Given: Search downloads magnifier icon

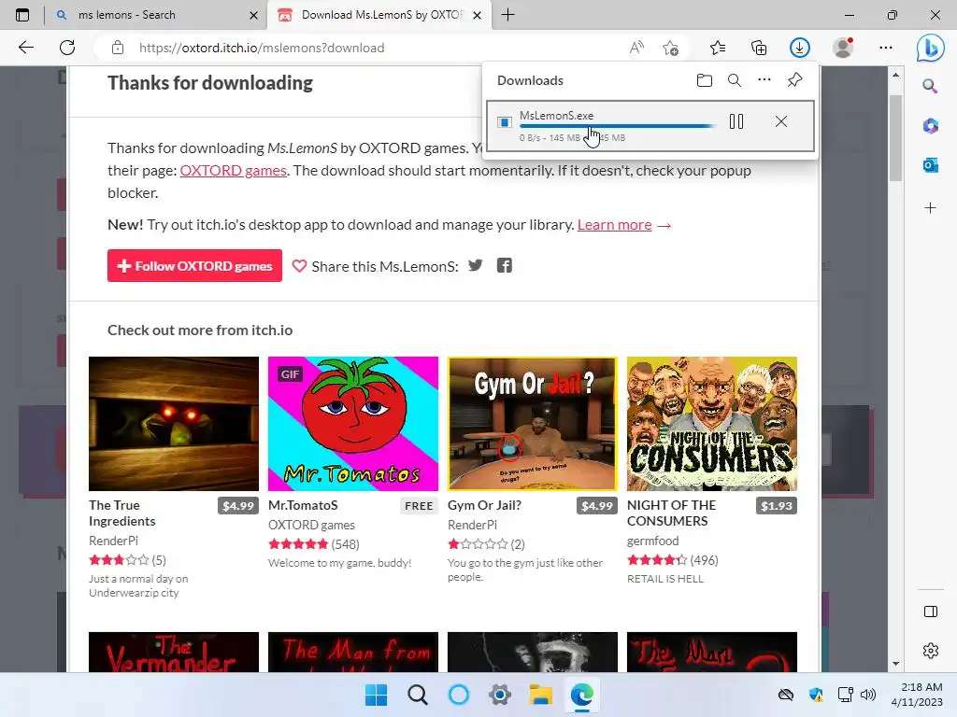Looking at the screenshot, I should (735, 80).
